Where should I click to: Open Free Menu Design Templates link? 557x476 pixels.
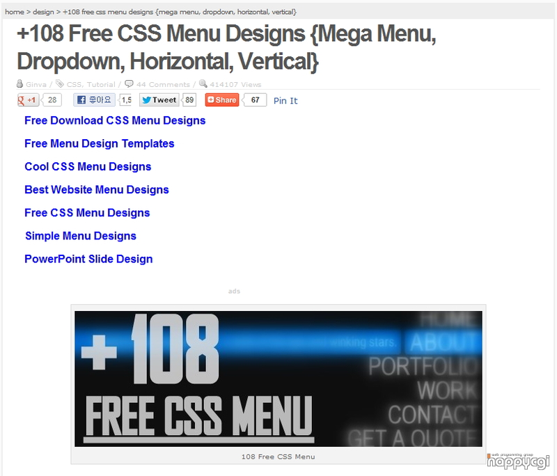click(100, 144)
